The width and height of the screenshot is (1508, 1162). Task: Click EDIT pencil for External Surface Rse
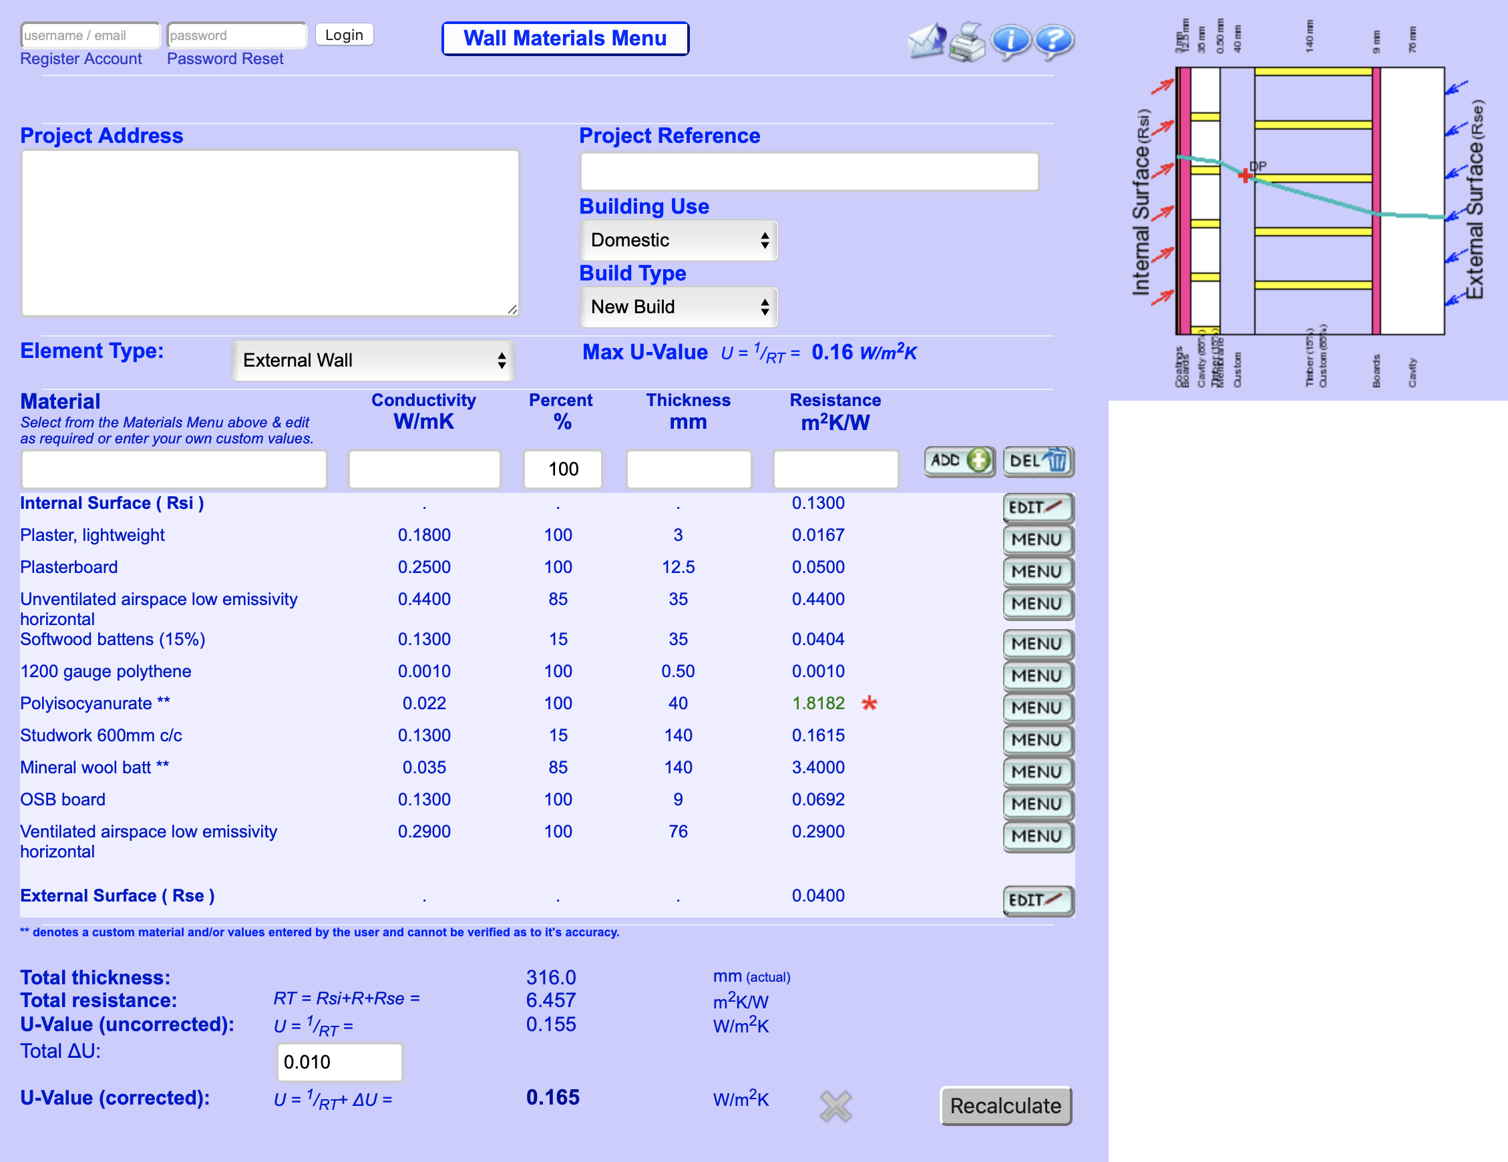(x=1039, y=900)
